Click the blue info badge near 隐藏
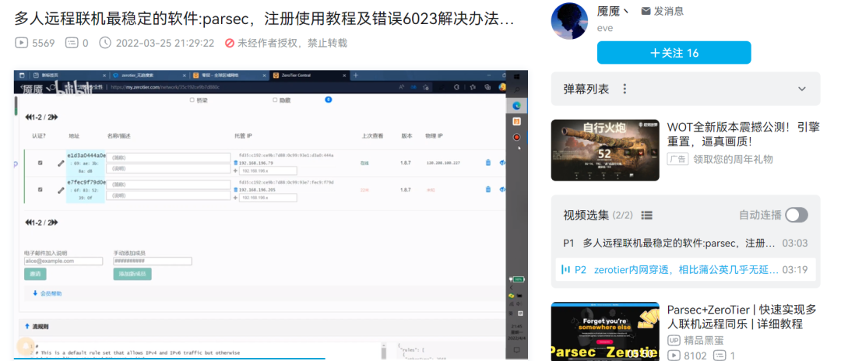Image resolution: width=841 pixels, height=361 pixels. click(329, 100)
